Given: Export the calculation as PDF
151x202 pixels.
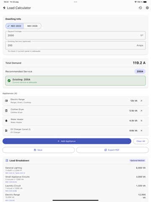Looking at the screenshot, I should click(112, 150).
